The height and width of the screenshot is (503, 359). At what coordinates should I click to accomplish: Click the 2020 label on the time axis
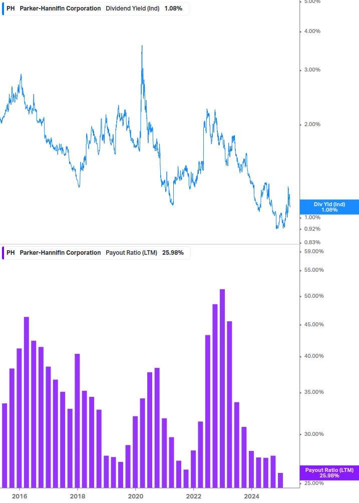click(136, 496)
